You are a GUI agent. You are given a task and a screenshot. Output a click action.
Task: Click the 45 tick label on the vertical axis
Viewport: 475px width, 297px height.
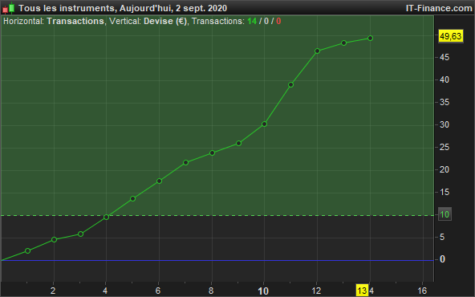coord(445,57)
